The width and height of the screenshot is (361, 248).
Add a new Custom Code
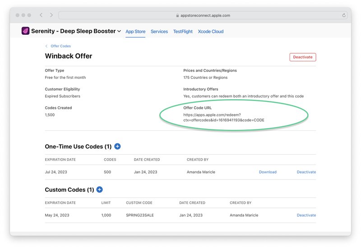(99, 189)
